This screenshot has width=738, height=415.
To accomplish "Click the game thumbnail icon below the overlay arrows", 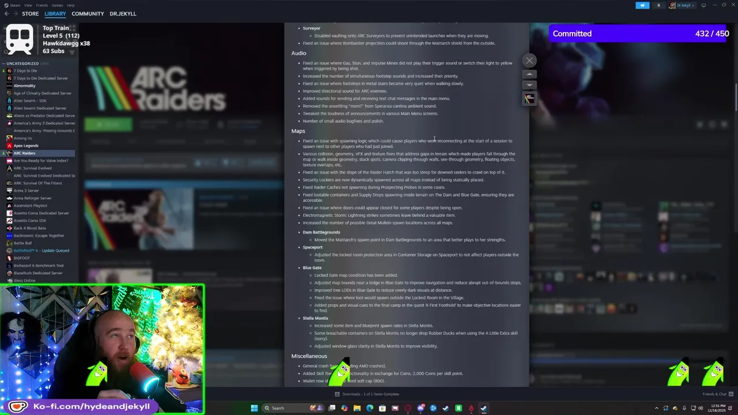I will click(x=529, y=99).
